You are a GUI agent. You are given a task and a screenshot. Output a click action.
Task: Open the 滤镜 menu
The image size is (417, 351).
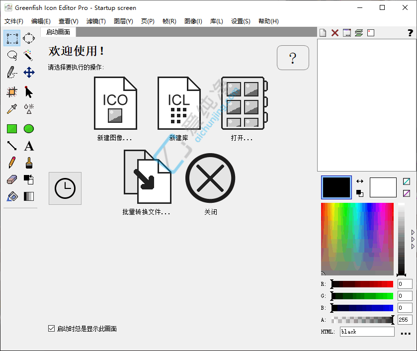click(96, 21)
